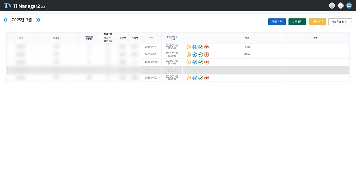Image resolution: width=356 pixels, height=186 pixels.
Task: Copy the 추가B row with orange icon
Action: point(189,47)
